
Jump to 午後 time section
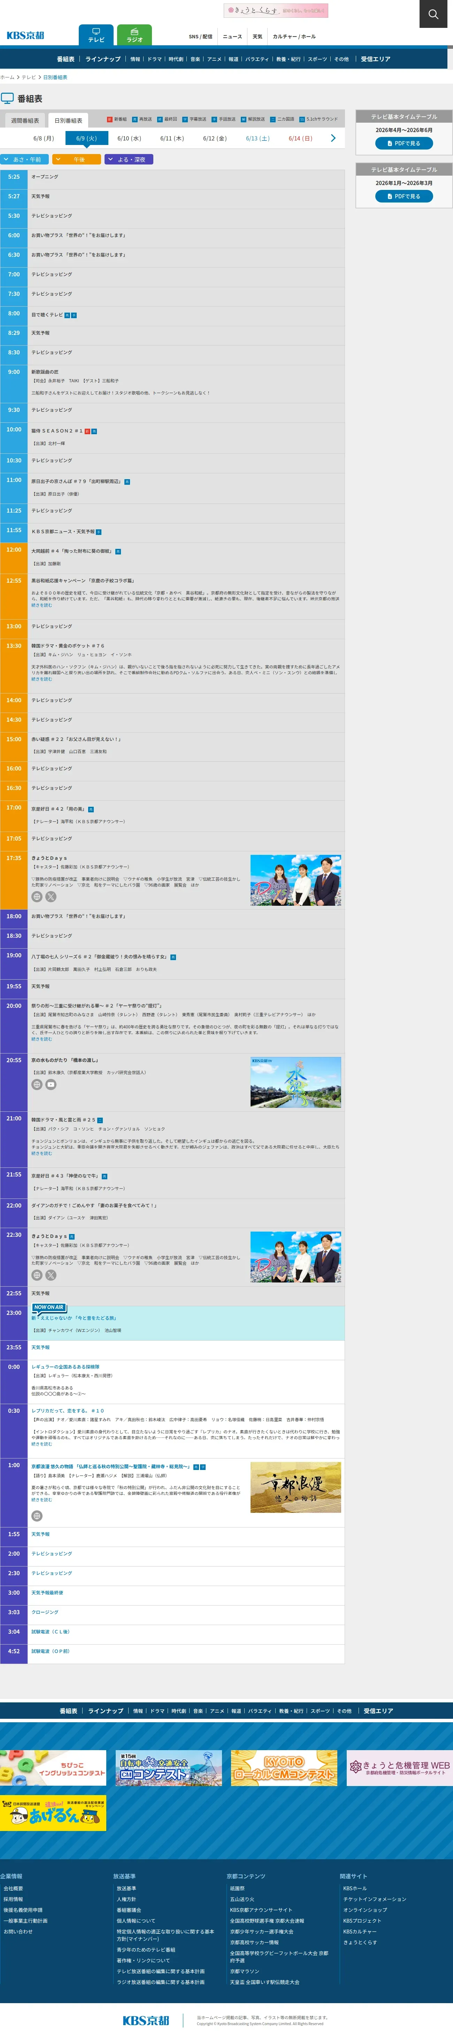pos(77,159)
